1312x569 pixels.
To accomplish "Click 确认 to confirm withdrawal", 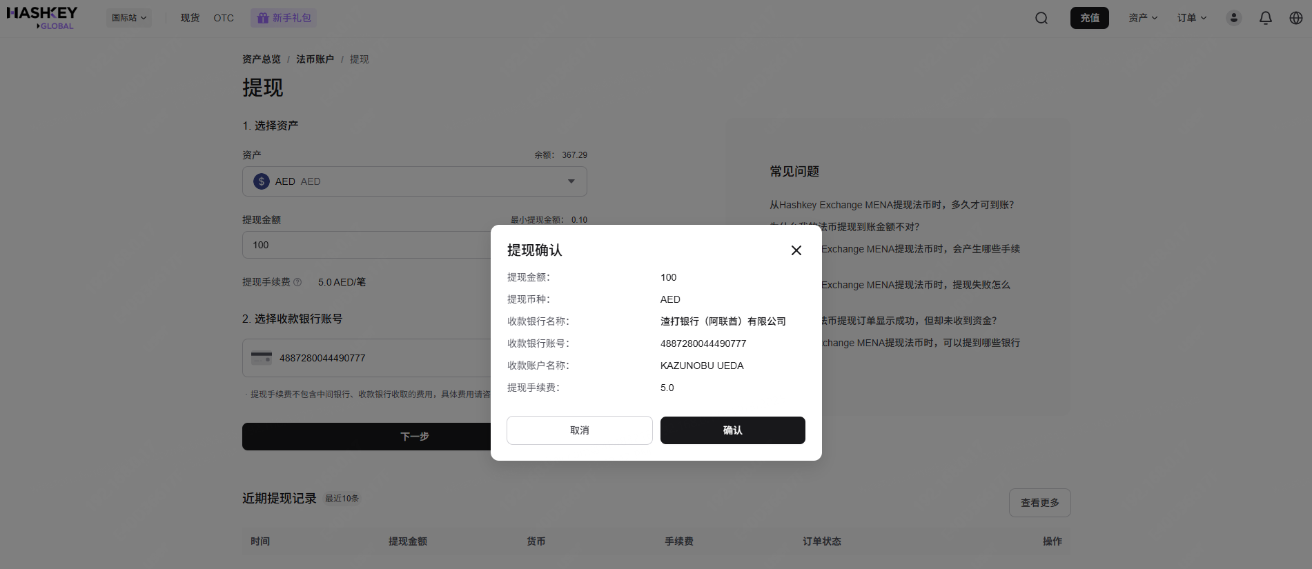I will 733,430.
